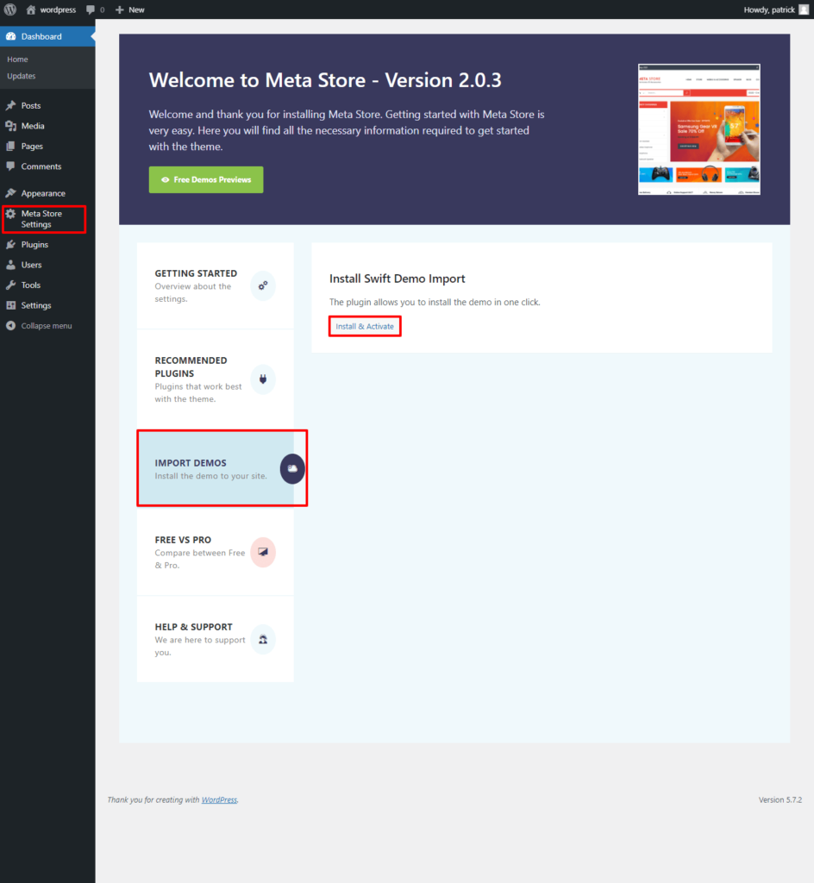Switch to the Free vs Pro tab
Screen dimensions: 814x883
[215, 552]
